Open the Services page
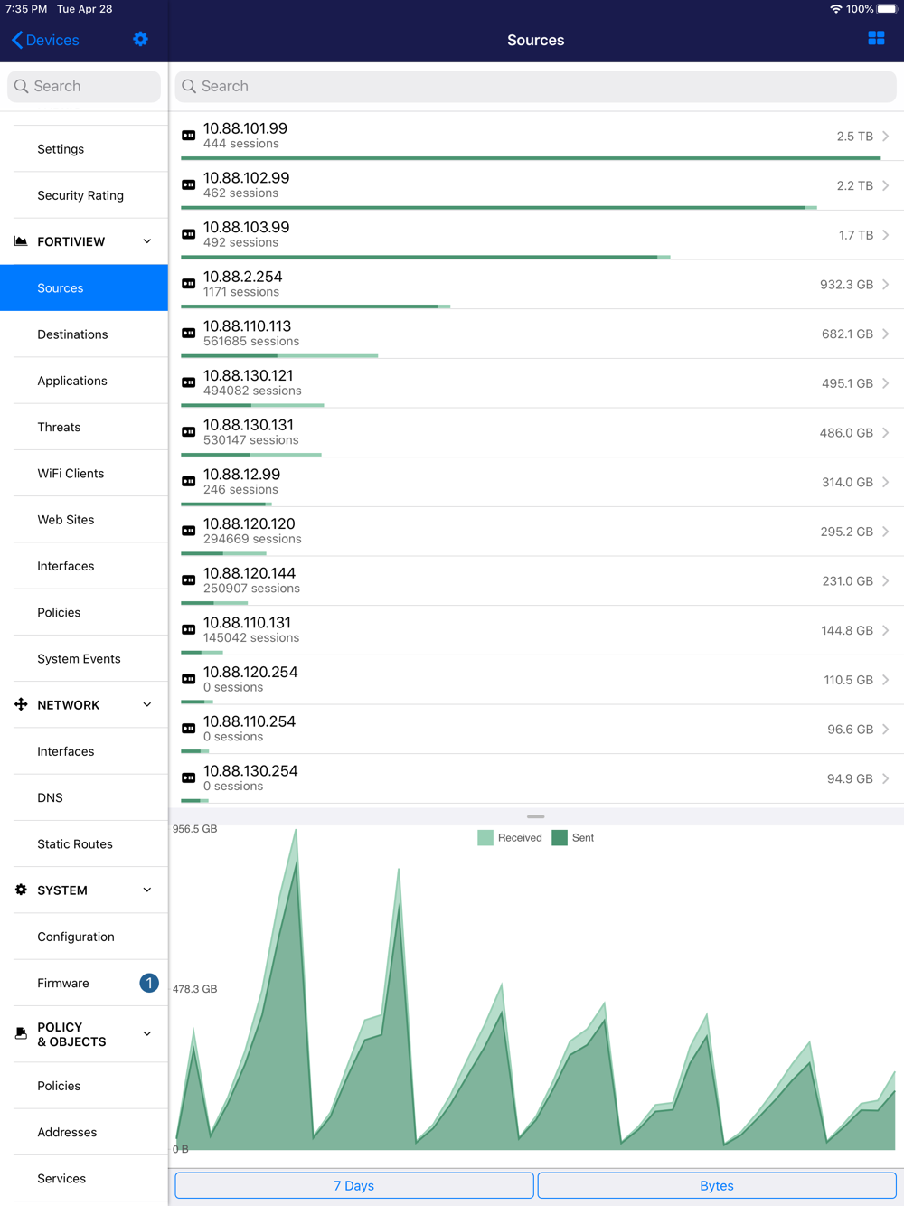The width and height of the screenshot is (904, 1206). [84, 1178]
